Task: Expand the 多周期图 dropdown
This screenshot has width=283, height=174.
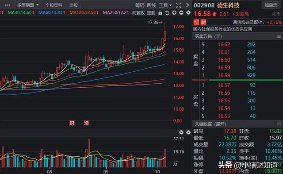Action: coord(28,5)
